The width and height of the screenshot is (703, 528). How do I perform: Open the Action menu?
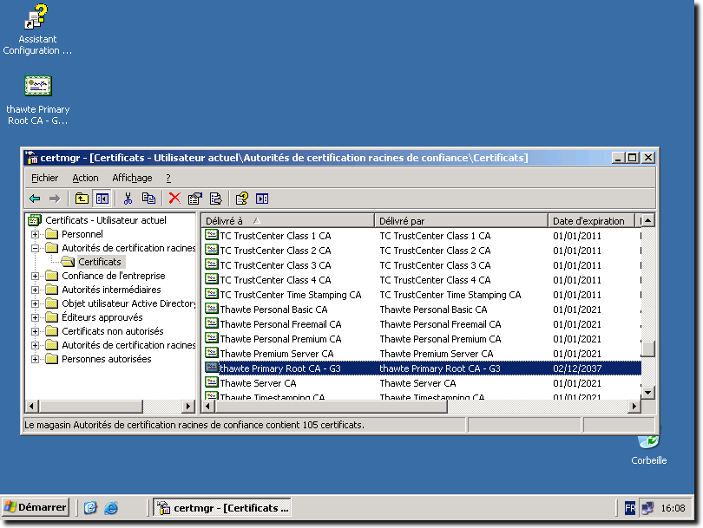(x=86, y=178)
